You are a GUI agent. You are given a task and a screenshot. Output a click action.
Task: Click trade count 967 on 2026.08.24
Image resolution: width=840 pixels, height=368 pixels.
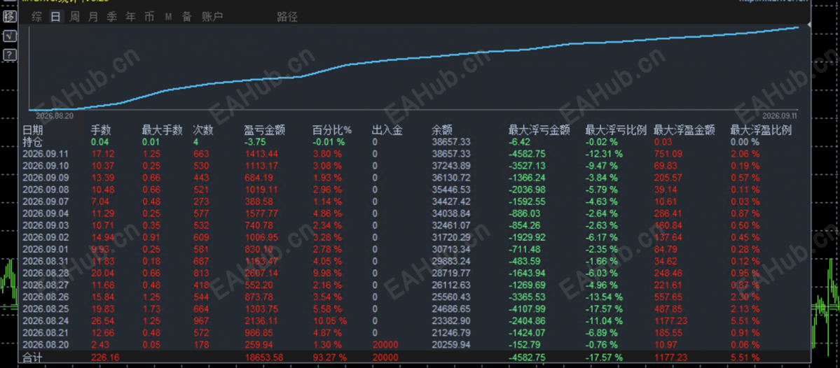tap(202, 320)
